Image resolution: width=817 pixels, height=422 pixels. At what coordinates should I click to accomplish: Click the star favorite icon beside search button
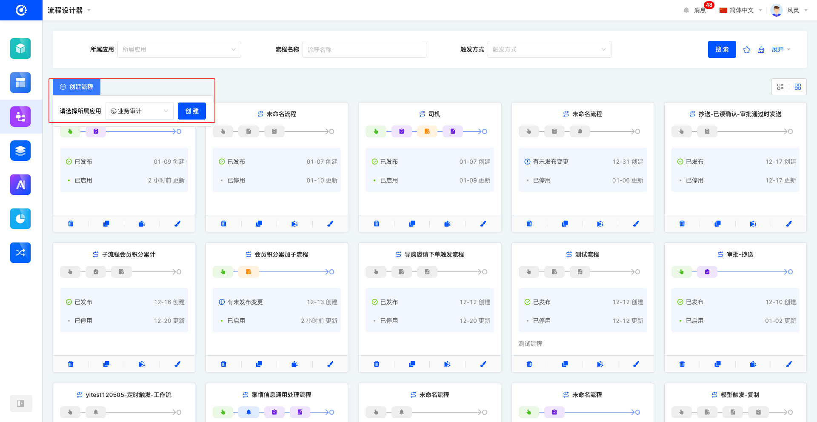pos(747,50)
